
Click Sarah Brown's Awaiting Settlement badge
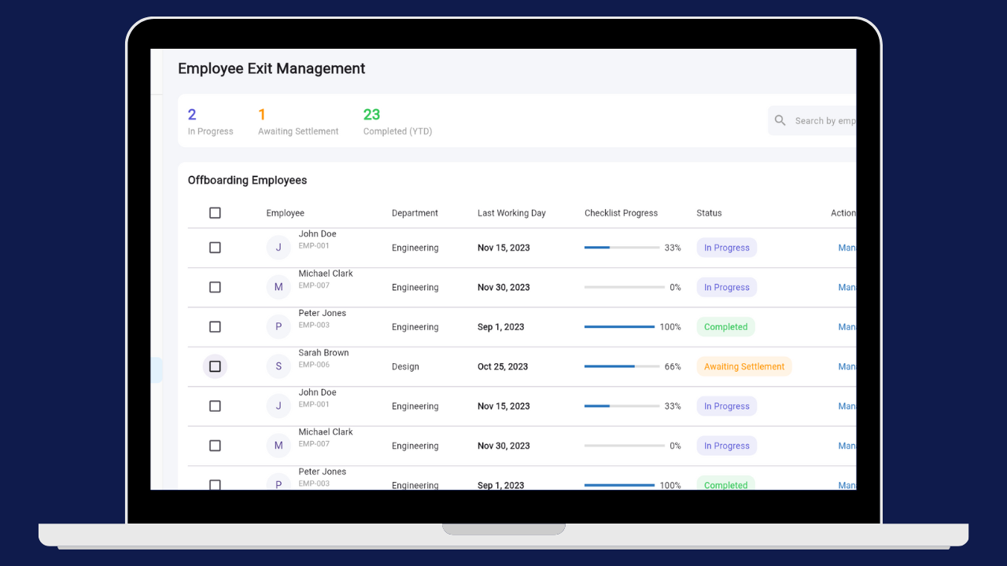(x=743, y=366)
